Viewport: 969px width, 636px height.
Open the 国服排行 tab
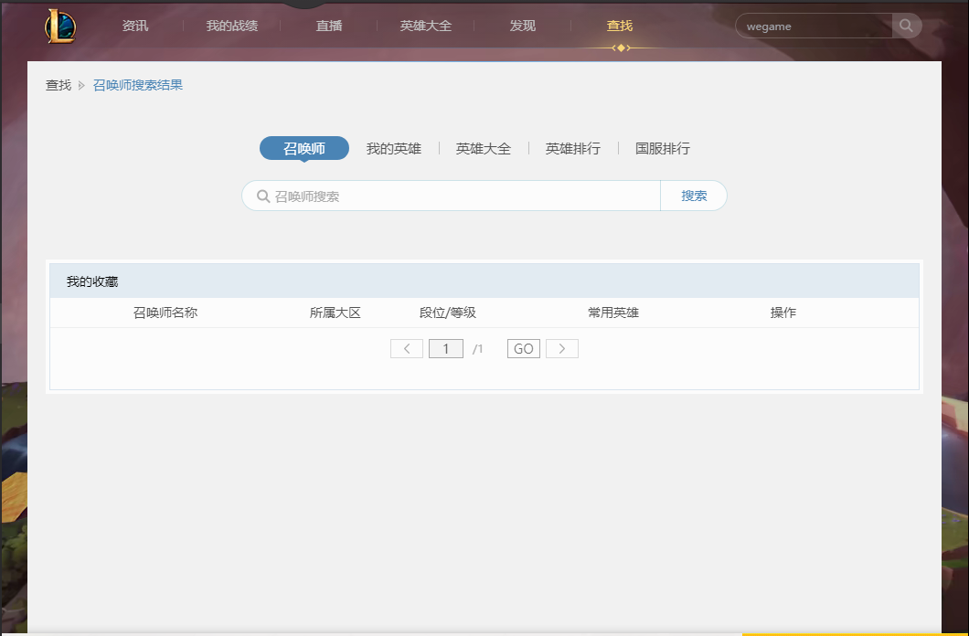point(663,149)
